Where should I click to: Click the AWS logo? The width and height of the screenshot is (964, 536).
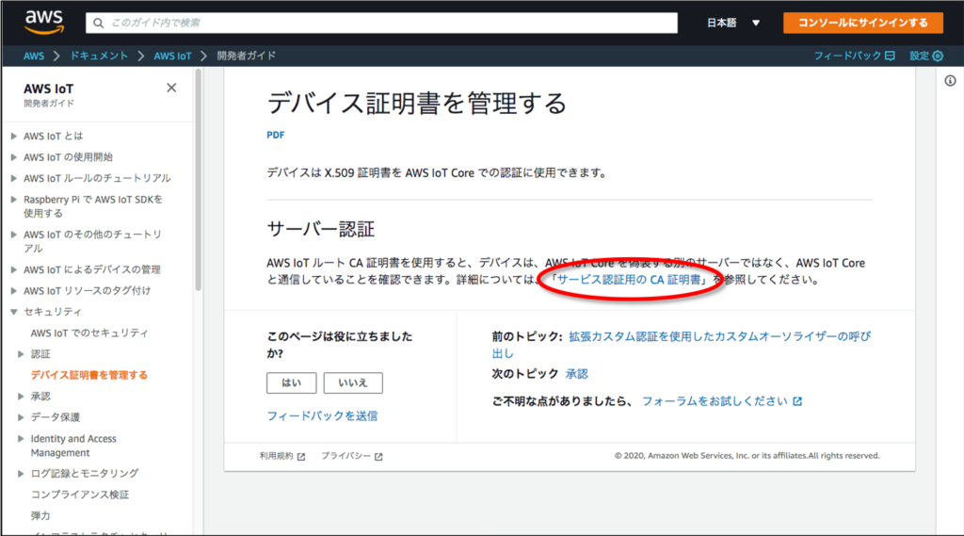click(x=43, y=22)
